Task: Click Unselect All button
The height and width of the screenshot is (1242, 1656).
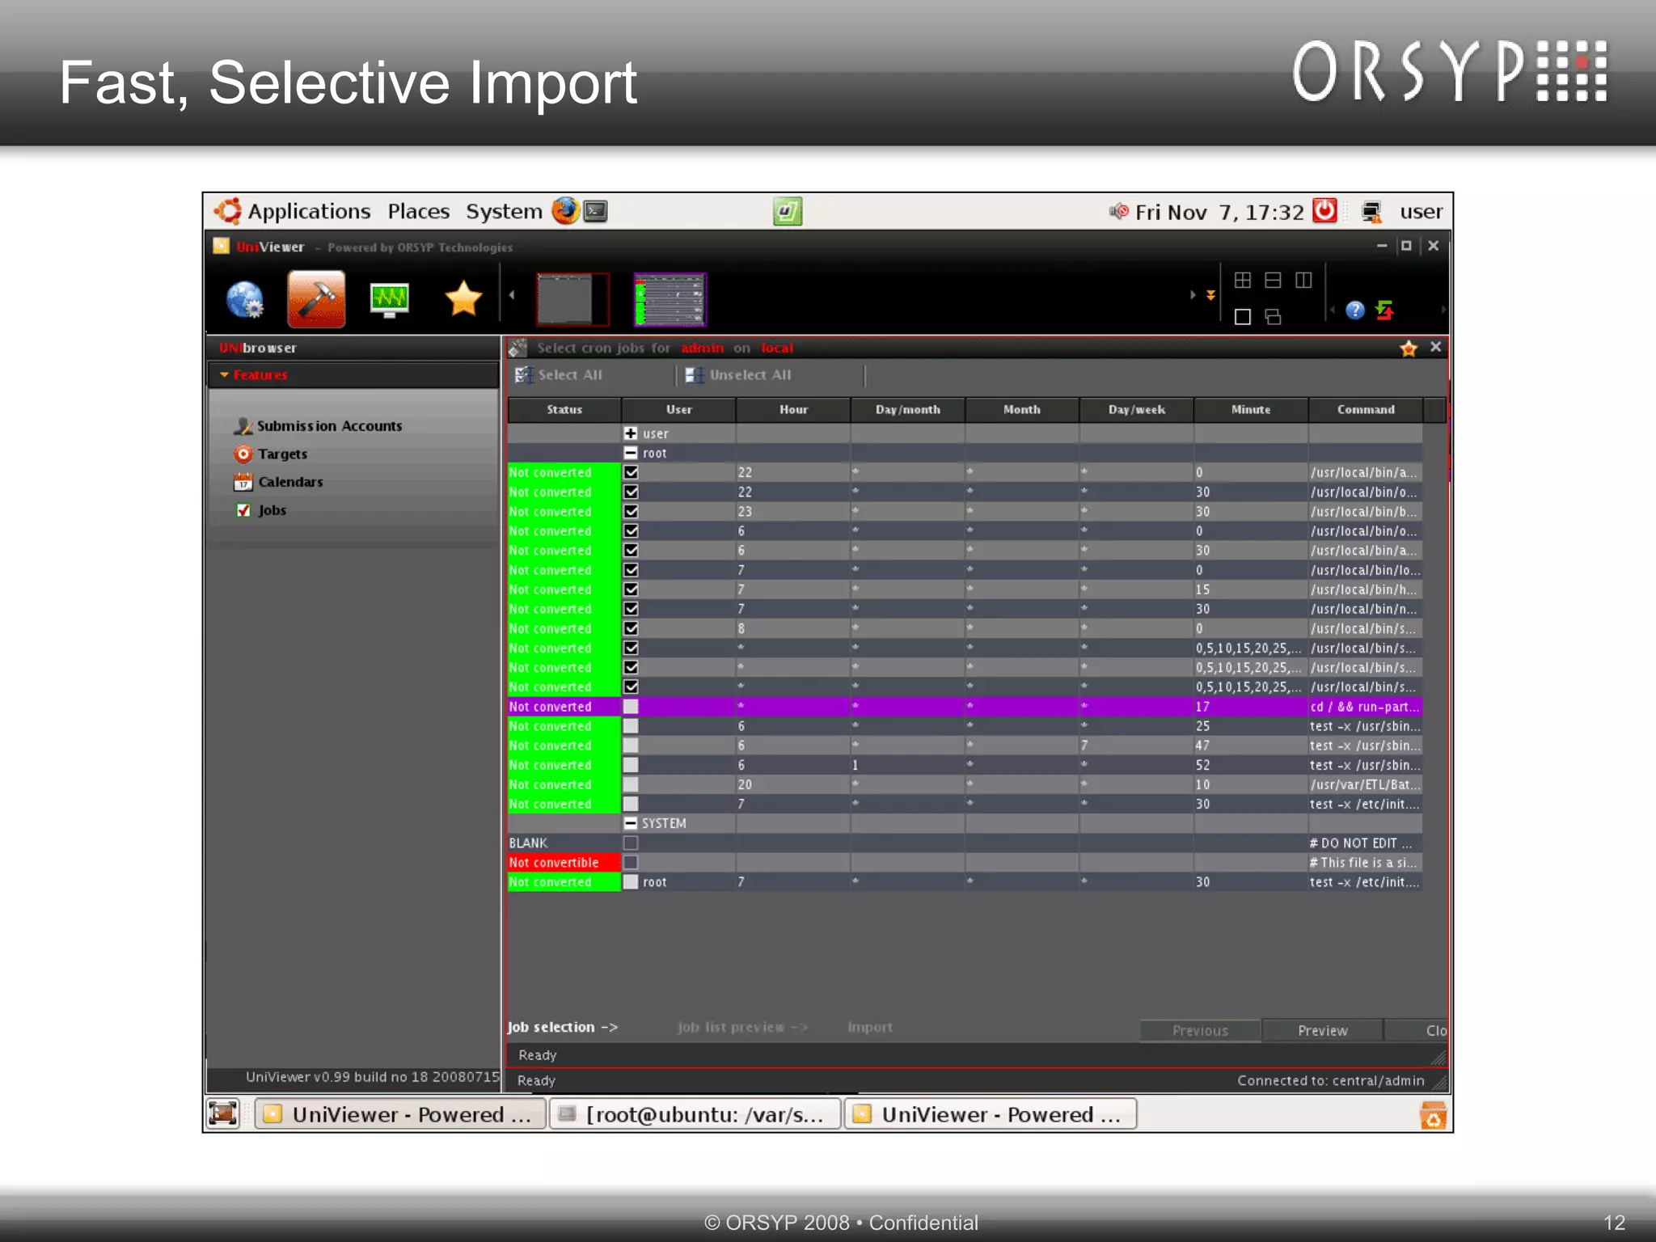Action: (738, 375)
